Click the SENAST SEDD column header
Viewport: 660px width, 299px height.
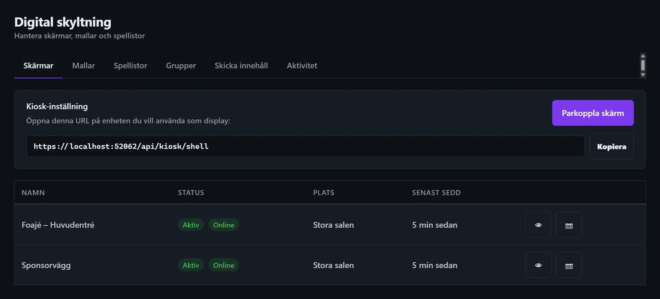pos(436,193)
